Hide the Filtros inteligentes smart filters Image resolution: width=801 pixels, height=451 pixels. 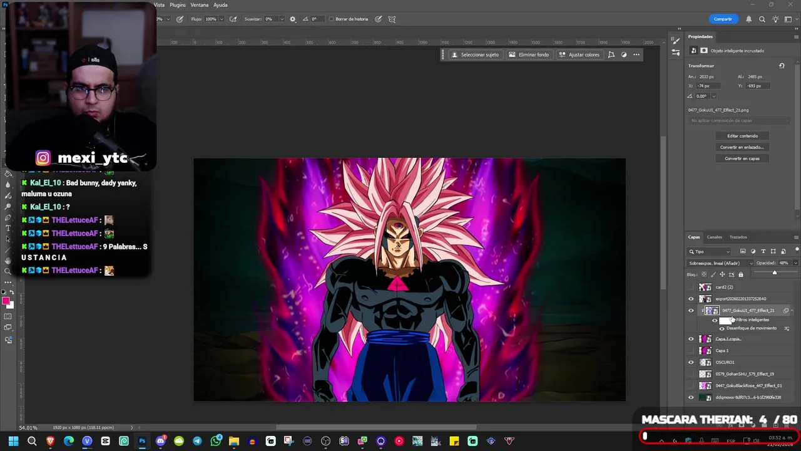(715, 320)
